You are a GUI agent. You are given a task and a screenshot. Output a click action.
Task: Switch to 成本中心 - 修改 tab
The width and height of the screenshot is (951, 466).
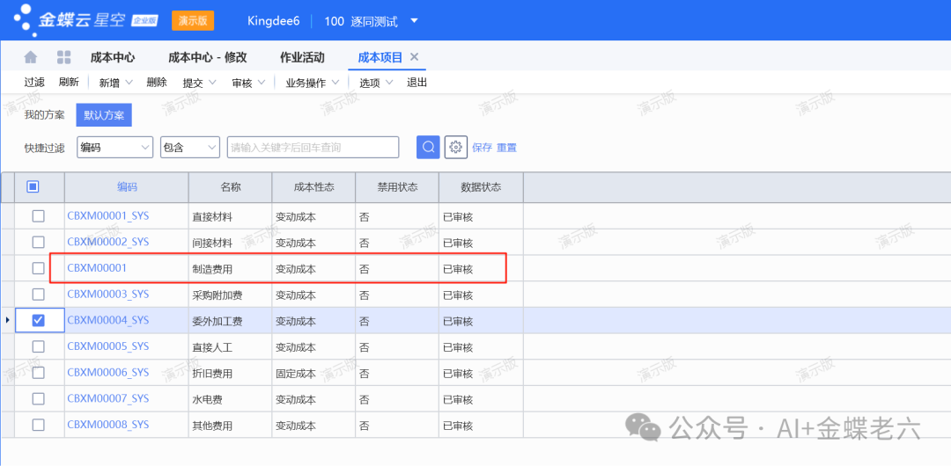click(207, 57)
